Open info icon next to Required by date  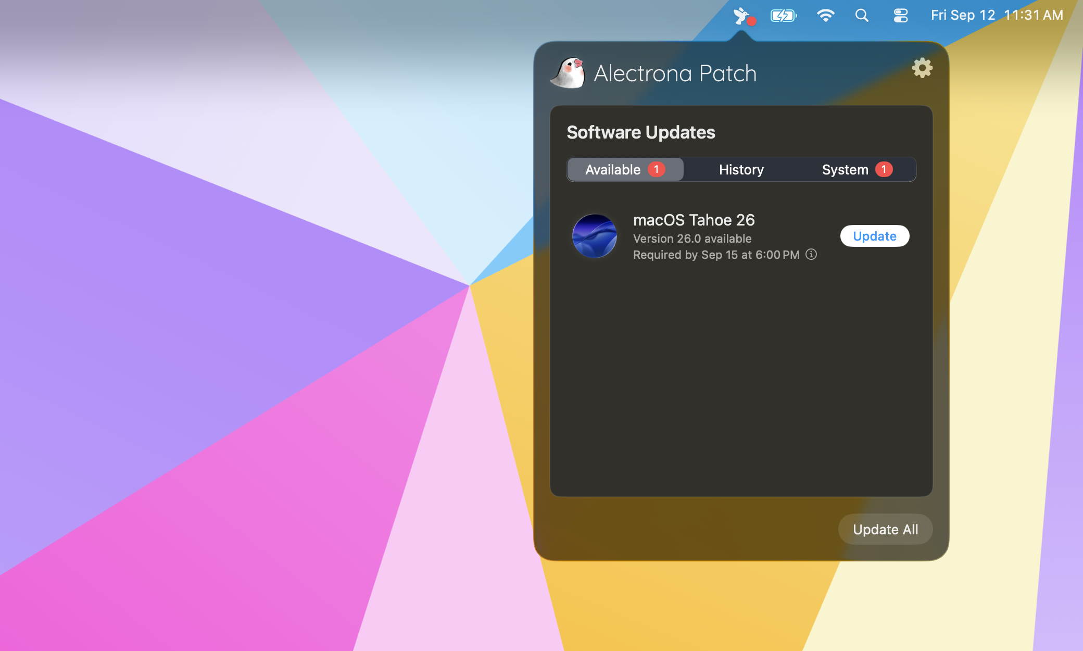point(811,254)
